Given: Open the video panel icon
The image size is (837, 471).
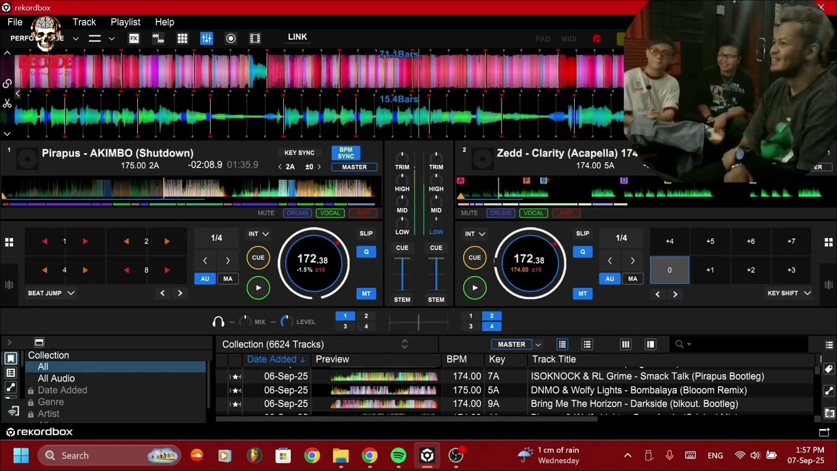Looking at the screenshot, I should pyautogui.click(x=255, y=39).
